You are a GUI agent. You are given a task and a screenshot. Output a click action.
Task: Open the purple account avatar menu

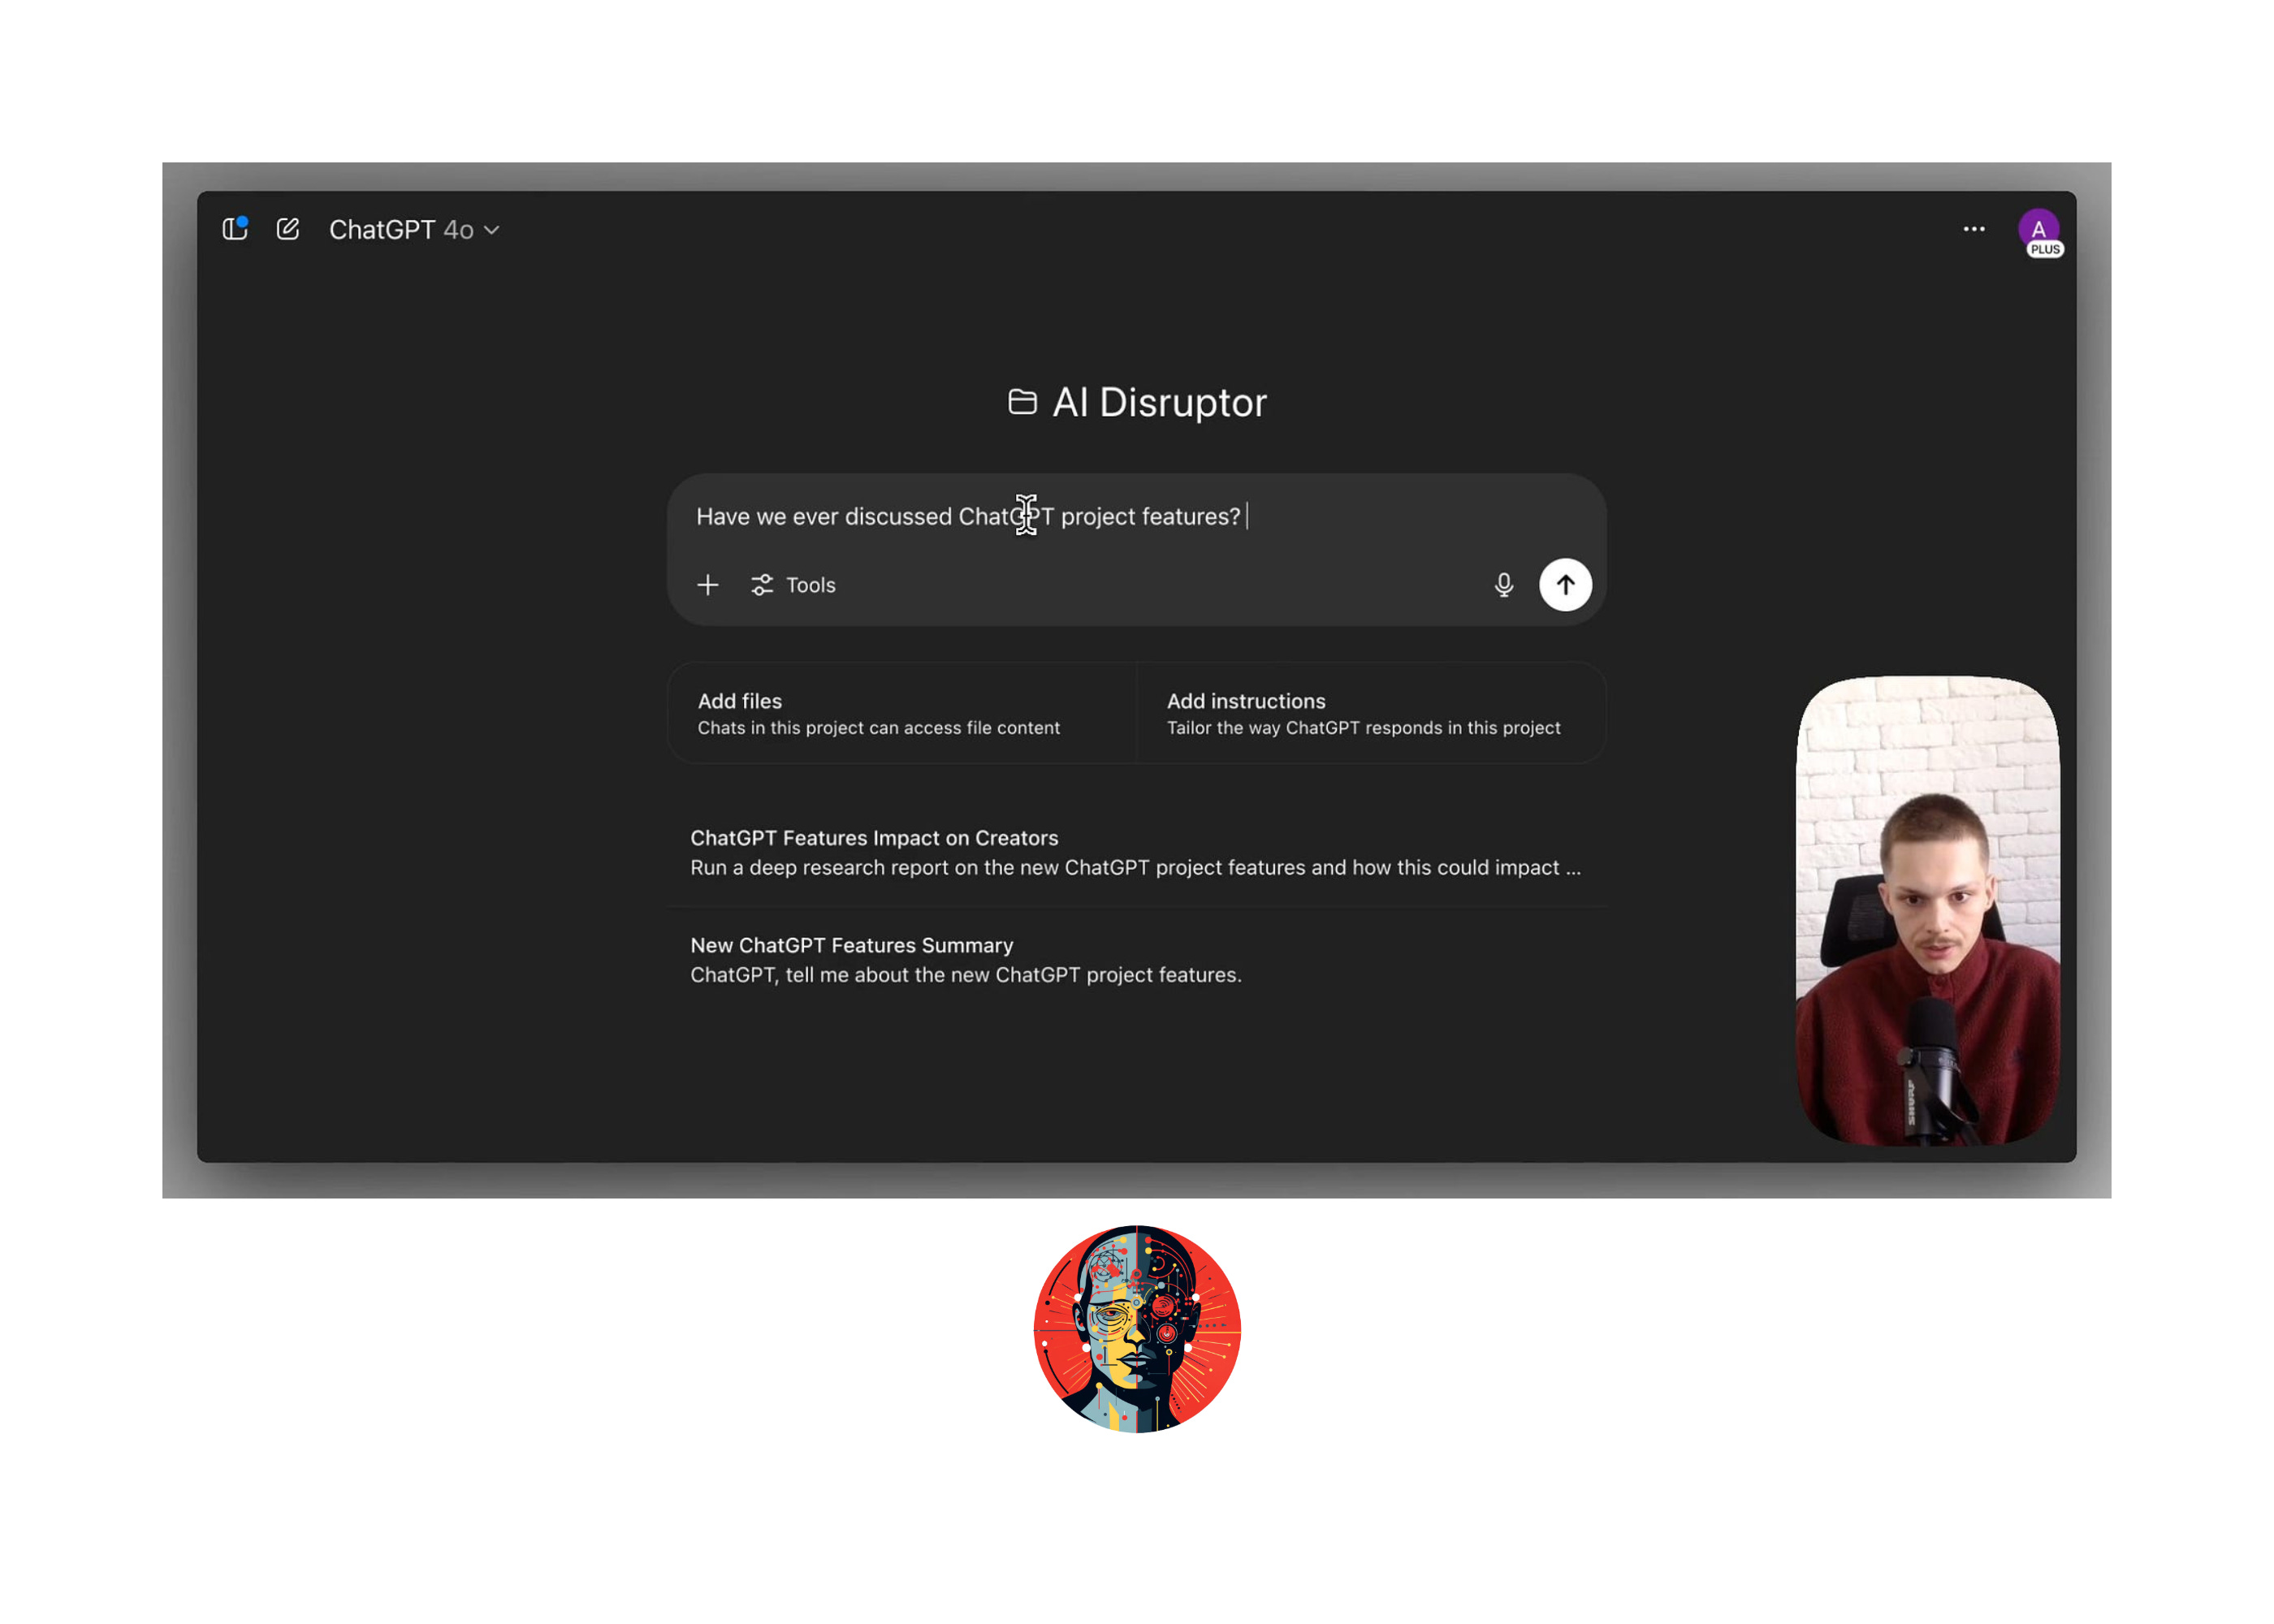pyautogui.click(x=2039, y=232)
